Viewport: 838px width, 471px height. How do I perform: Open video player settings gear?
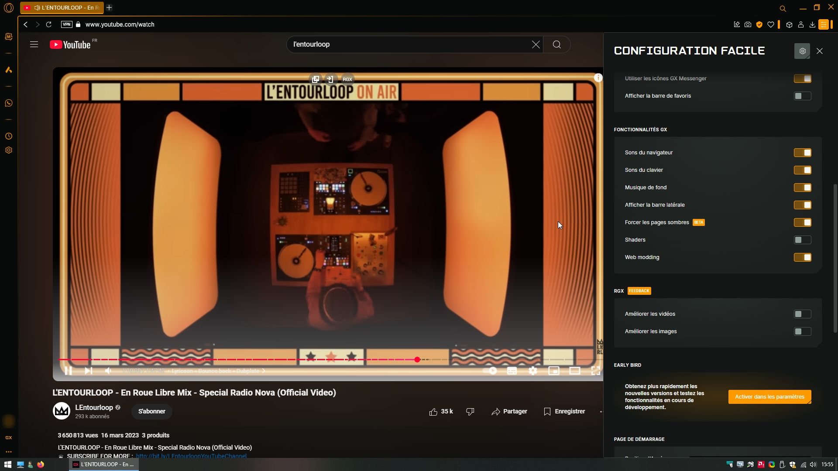533,371
